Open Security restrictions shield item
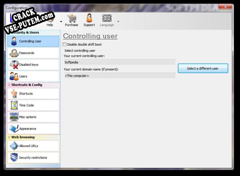Screen dimensions: 240x176 [x=33, y=158]
